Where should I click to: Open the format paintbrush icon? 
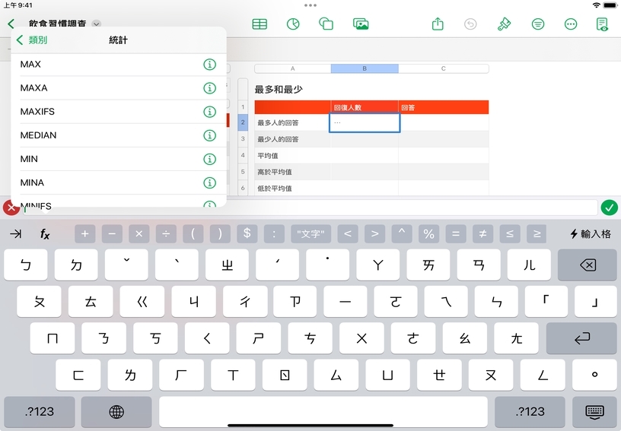tap(504, 24)
